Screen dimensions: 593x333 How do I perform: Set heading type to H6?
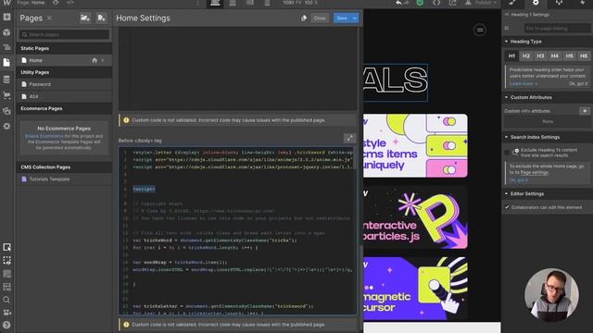pos(584,55)
